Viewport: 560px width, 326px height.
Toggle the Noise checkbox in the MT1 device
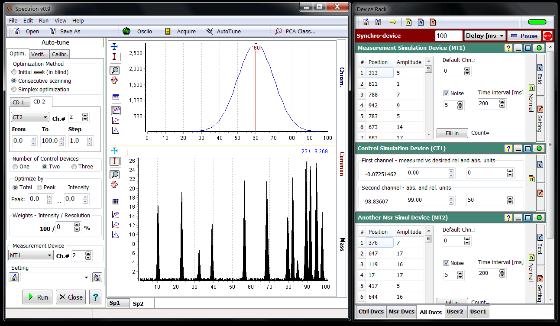point(446,93)
